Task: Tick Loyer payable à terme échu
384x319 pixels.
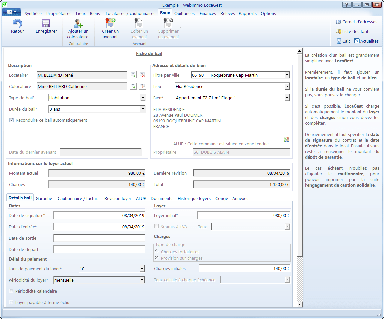Action: click(12, 303)
